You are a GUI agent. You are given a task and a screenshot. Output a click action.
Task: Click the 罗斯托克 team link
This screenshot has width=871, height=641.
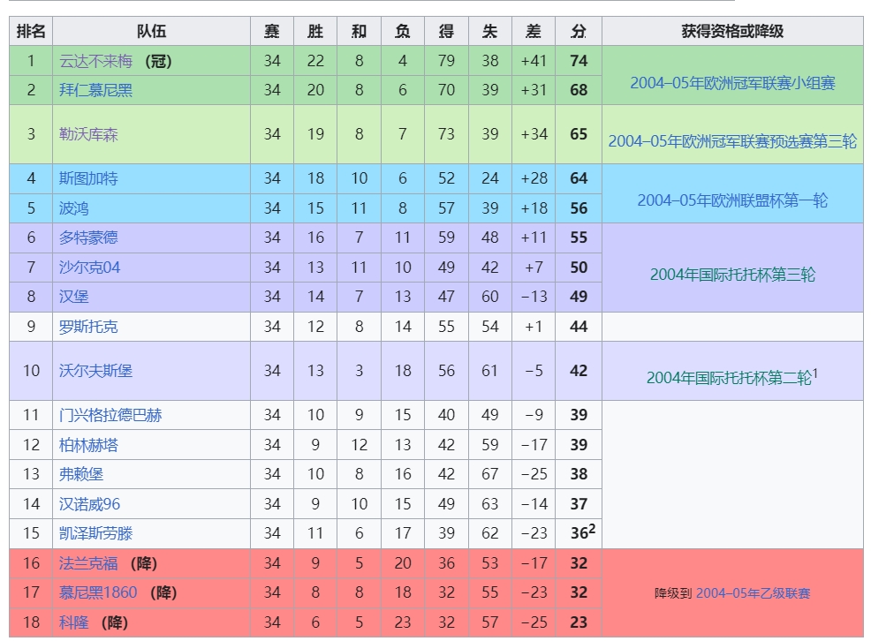(88, 327)
